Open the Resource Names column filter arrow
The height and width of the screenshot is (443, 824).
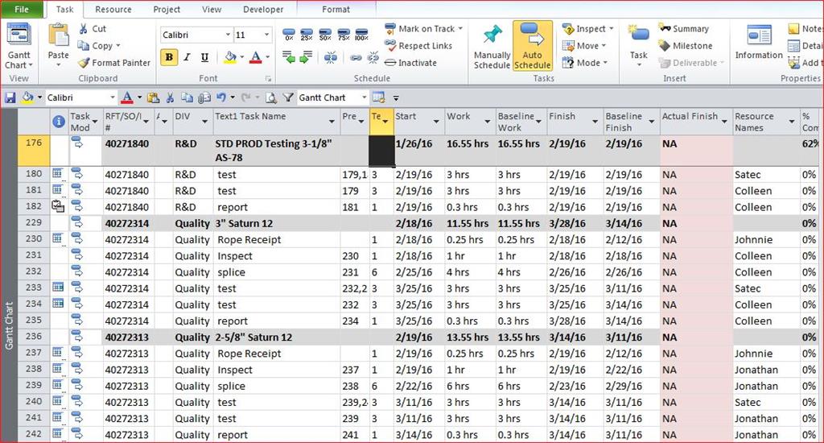pyautogui.click(x=792, y=122)
